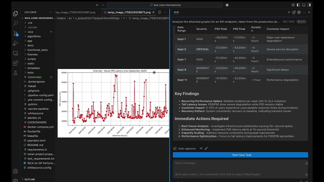324x182 pixels.
Task: Click the CRITICAL severity cell
Action: coord(202,49)
